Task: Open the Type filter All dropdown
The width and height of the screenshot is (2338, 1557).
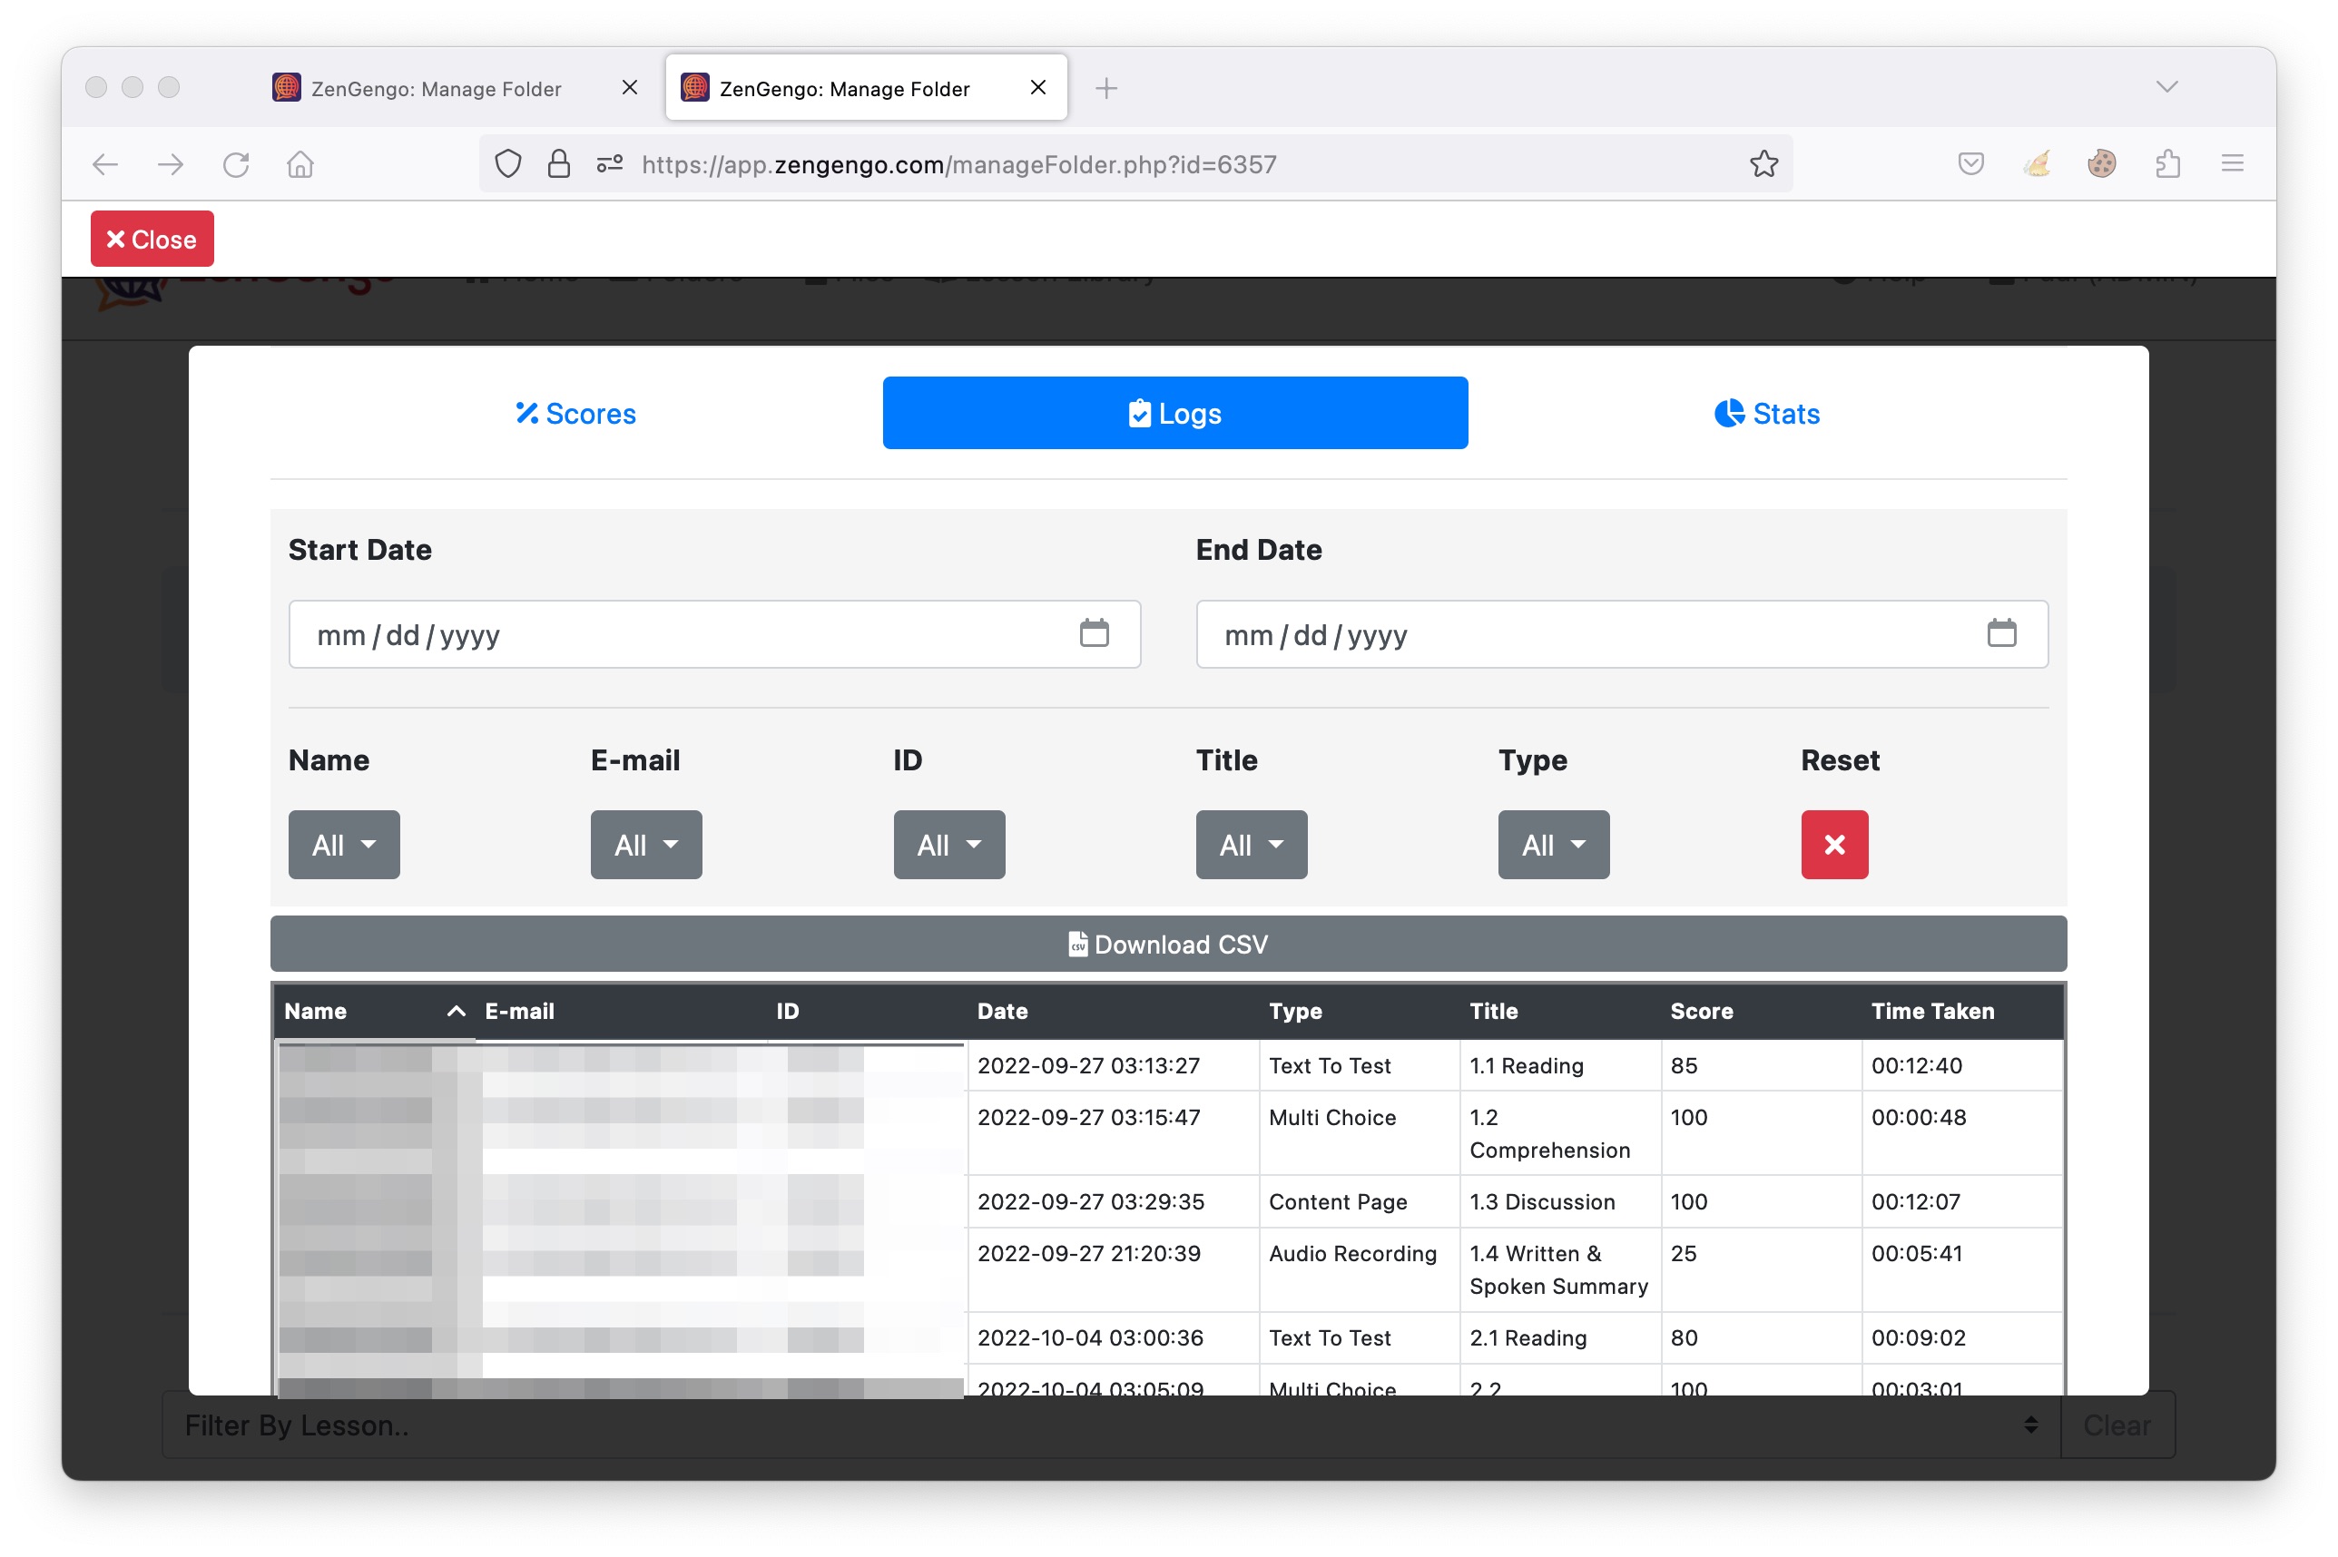Action: point(1552,844)
